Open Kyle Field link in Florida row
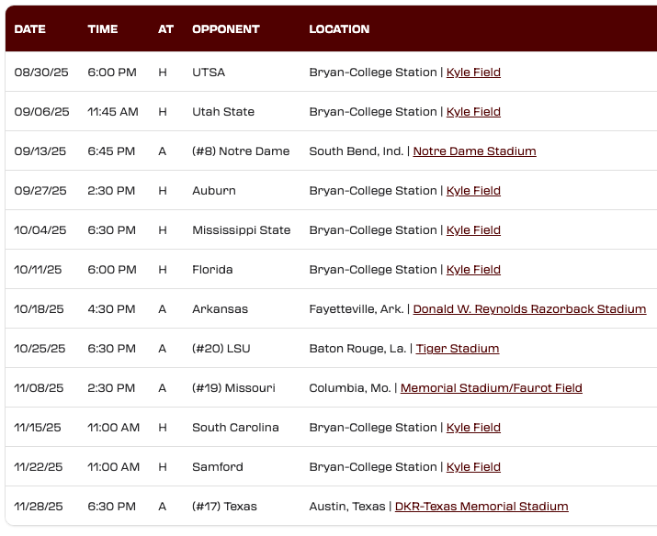The height and width of the screenshot is (536, 657). point(473,269)
